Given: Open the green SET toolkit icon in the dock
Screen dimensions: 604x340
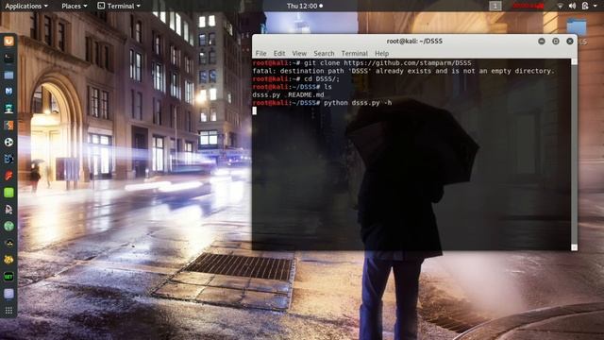Looking at the screenshot, I should [x=8, y=277].
